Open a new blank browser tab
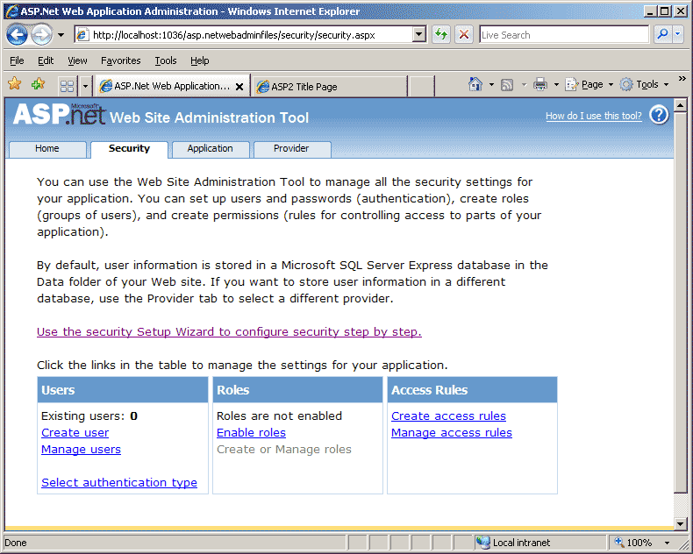Image resolution: width=693 pixels, height=554 pixels. point(420,87)
